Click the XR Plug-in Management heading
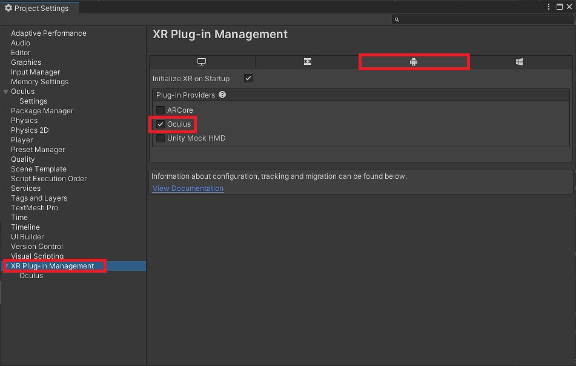 220,34
